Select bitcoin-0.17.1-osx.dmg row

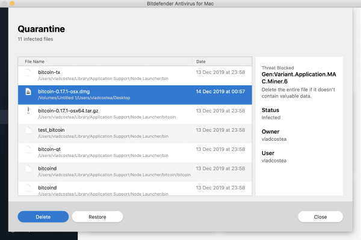pos(135,95)
